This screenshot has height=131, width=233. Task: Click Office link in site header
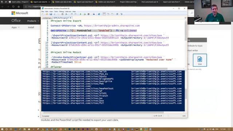click(x=16, y=20)
